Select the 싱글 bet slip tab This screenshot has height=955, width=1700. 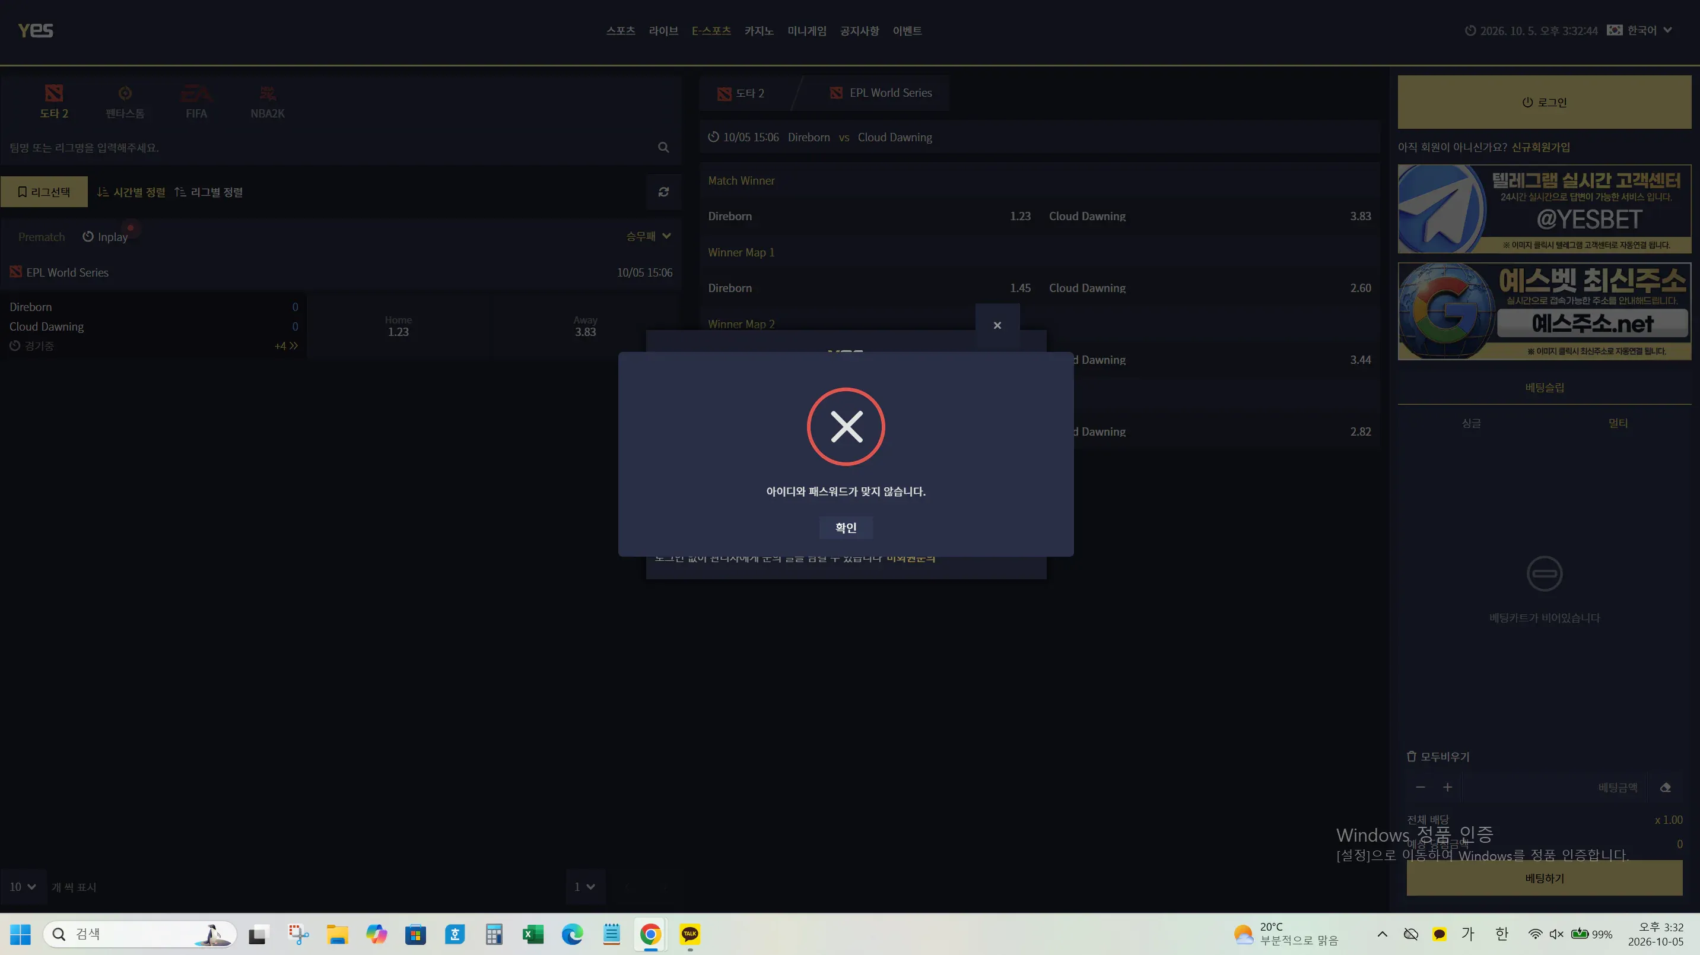click(x=1471, y=423)
